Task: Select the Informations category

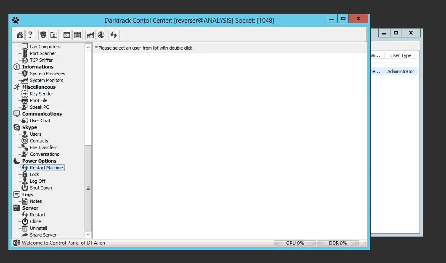Action: tap(38, 67)
